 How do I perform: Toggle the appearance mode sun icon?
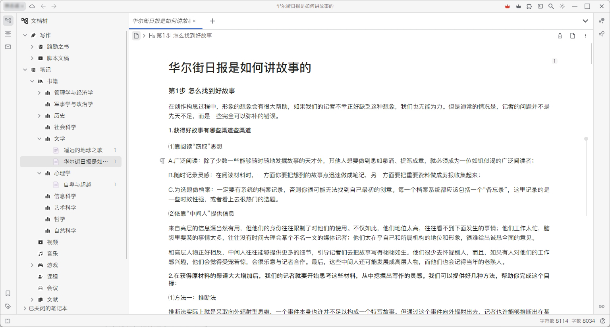(562, 6)
